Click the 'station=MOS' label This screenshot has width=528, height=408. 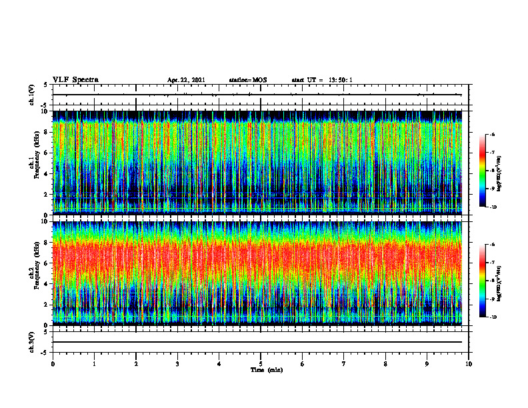(248, 80)
